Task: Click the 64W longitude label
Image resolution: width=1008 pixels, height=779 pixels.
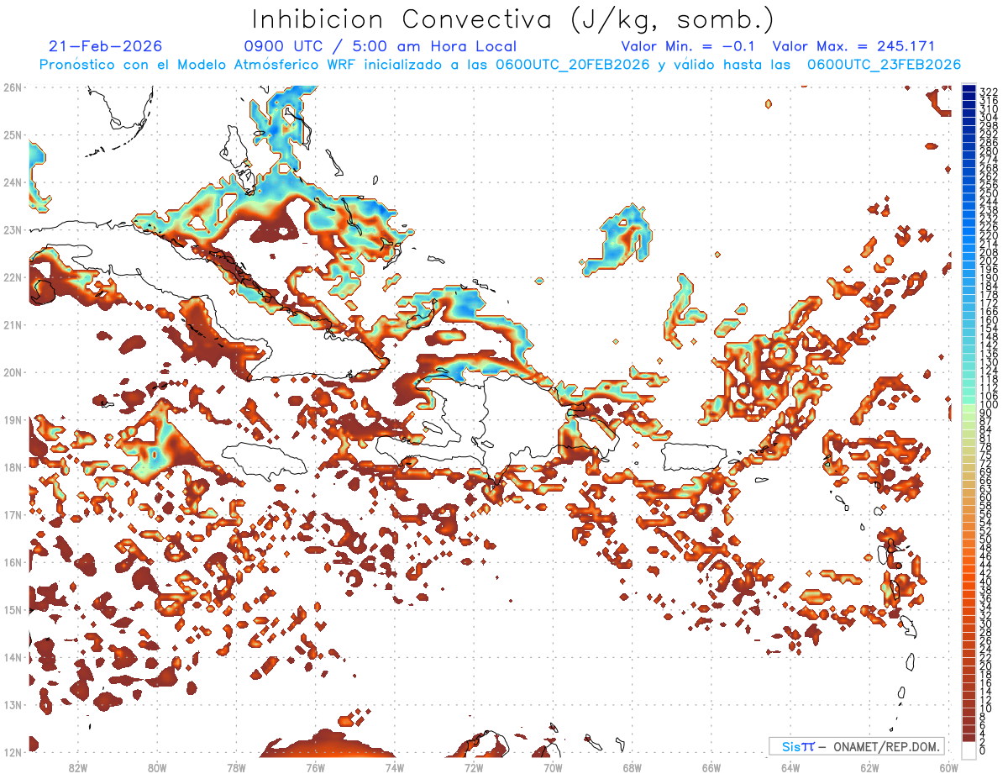Action: pyautogui.click(x=790, y=767)
